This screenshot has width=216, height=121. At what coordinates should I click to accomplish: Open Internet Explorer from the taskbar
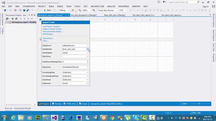click(13, 118)
